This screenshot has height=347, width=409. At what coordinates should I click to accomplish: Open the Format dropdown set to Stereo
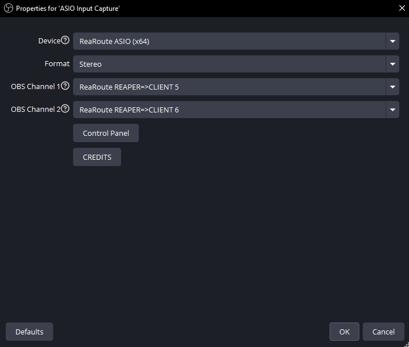click(236, 64)
